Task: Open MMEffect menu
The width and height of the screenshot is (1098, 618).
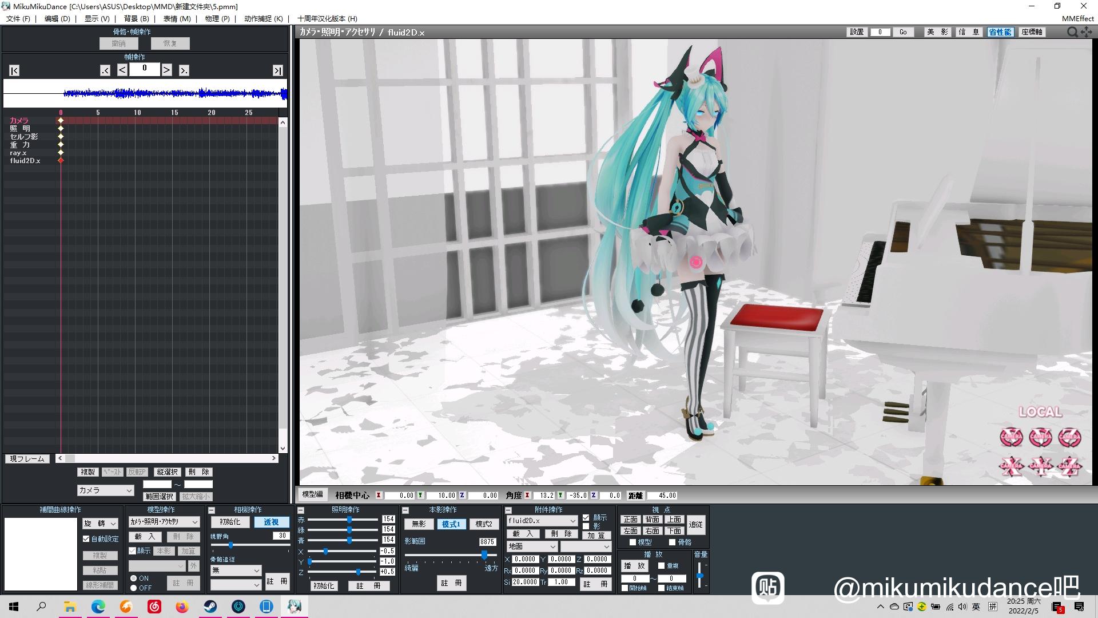Action: pos(1078,18)
